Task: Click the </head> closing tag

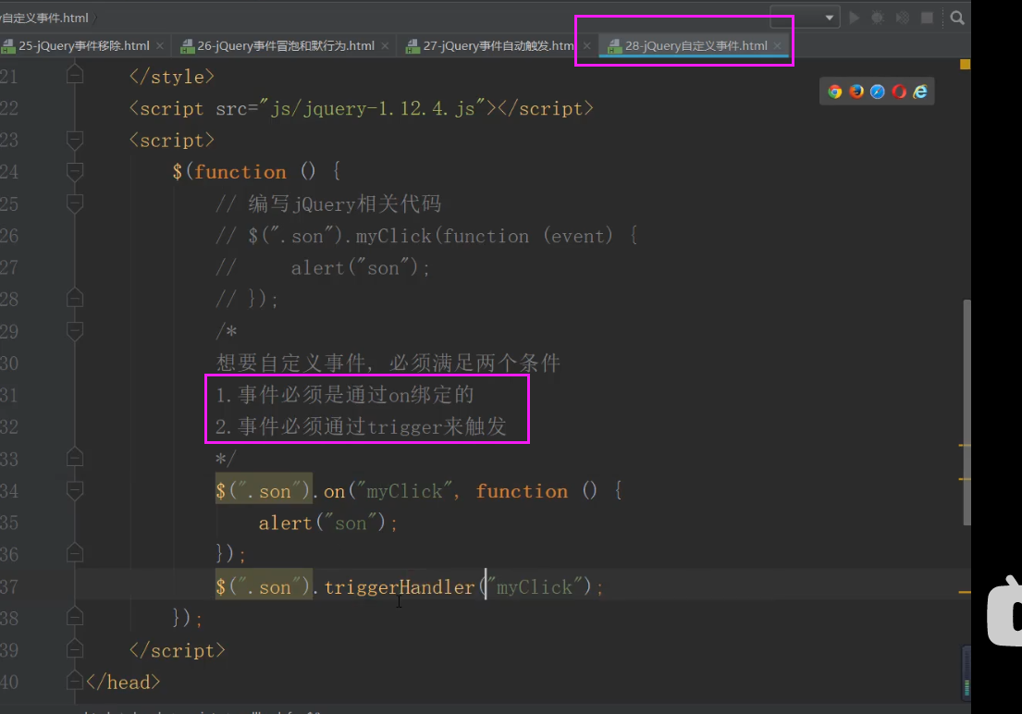Action: 122,682
